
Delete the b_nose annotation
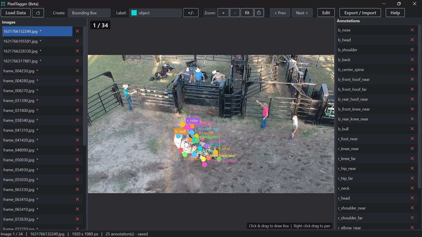[x=412, y=30]
